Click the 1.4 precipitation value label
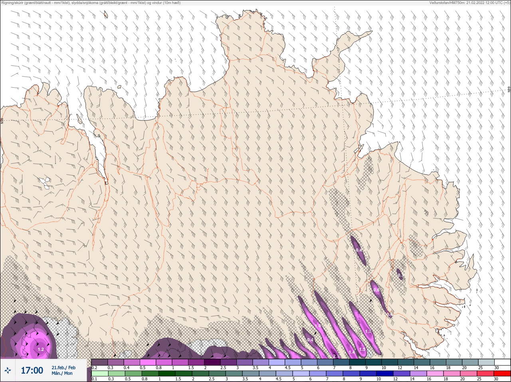The height and width of the screenshot is (382, 511). (x=352, y=352)
